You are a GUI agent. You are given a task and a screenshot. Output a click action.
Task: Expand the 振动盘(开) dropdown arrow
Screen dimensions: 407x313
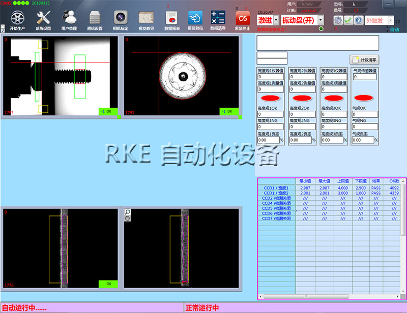click(321, 20)
